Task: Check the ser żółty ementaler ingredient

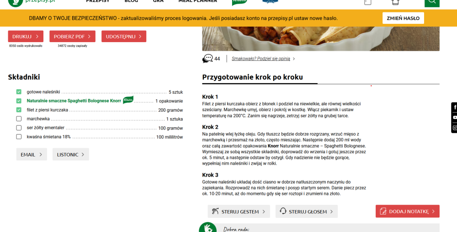Action: 19,128
